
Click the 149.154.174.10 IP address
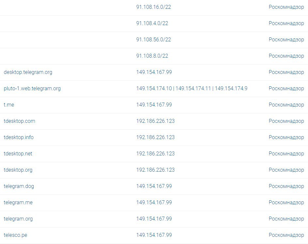click(154, 89)
